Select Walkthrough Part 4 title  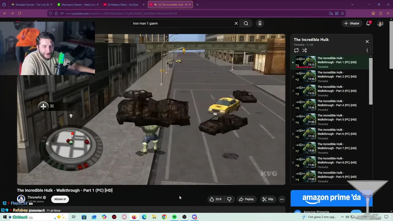coord(337,103)
